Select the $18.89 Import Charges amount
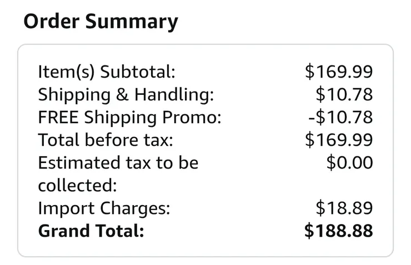This screenshot has height=265, width=411. click(344, 208)
